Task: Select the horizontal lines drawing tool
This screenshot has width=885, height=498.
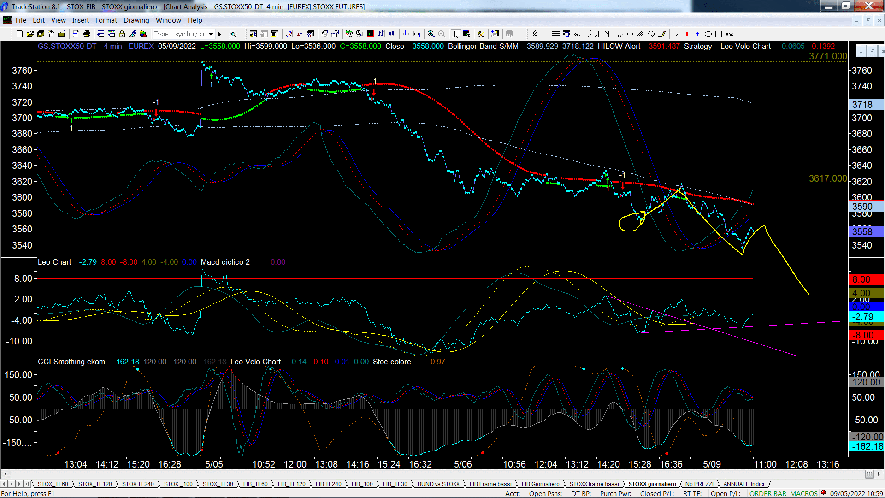Action: click(x=556, y=34)
